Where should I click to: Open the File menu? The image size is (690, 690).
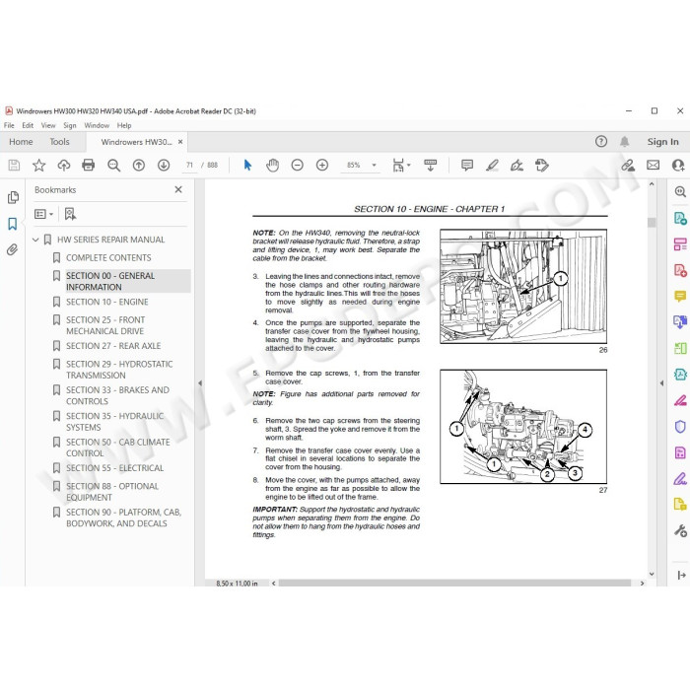point(9,125)
